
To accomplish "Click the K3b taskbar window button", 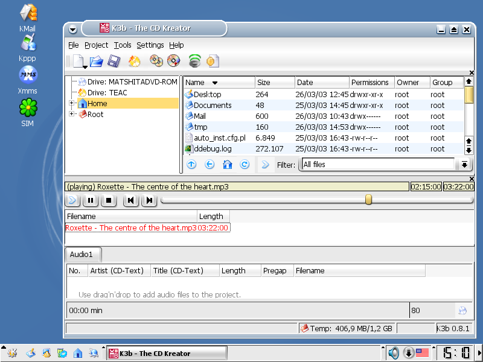I will [x=167, y=353].
